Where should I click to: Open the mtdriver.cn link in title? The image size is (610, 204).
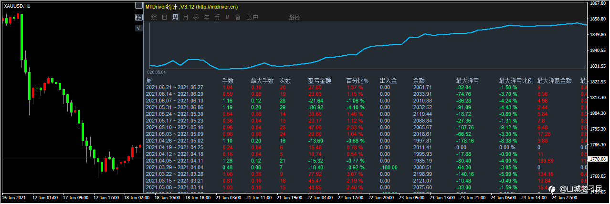(x=217, y=7)
